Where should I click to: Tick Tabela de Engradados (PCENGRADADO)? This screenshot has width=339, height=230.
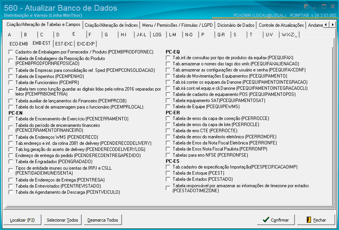pos(11,162)
